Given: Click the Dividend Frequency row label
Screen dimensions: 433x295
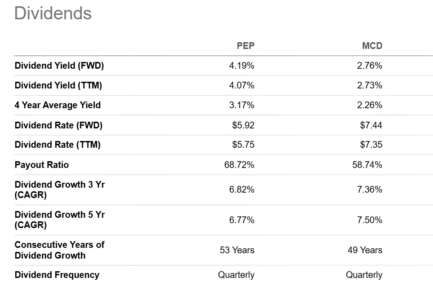Looking at the screenshot, I should coord(57,275).
